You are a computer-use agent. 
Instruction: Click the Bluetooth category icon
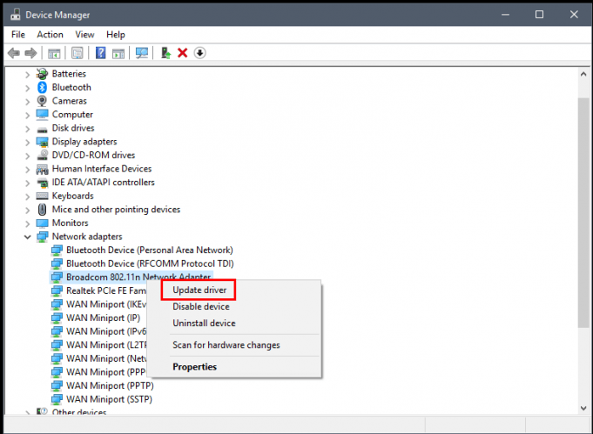[42, 87]
